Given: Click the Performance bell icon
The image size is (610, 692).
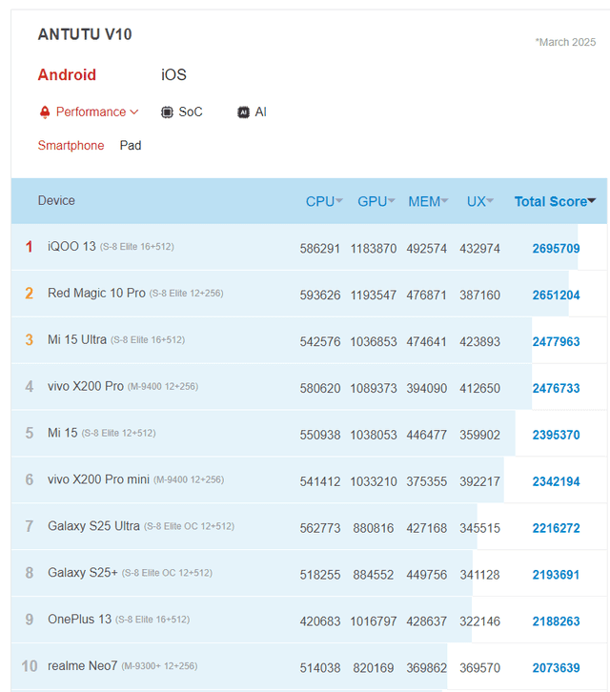Looking at the screenshot, I should 45,112.
